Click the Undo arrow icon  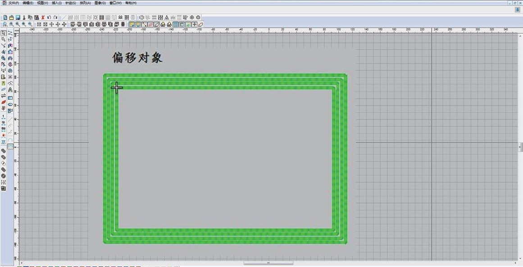[x=49, y=17]
